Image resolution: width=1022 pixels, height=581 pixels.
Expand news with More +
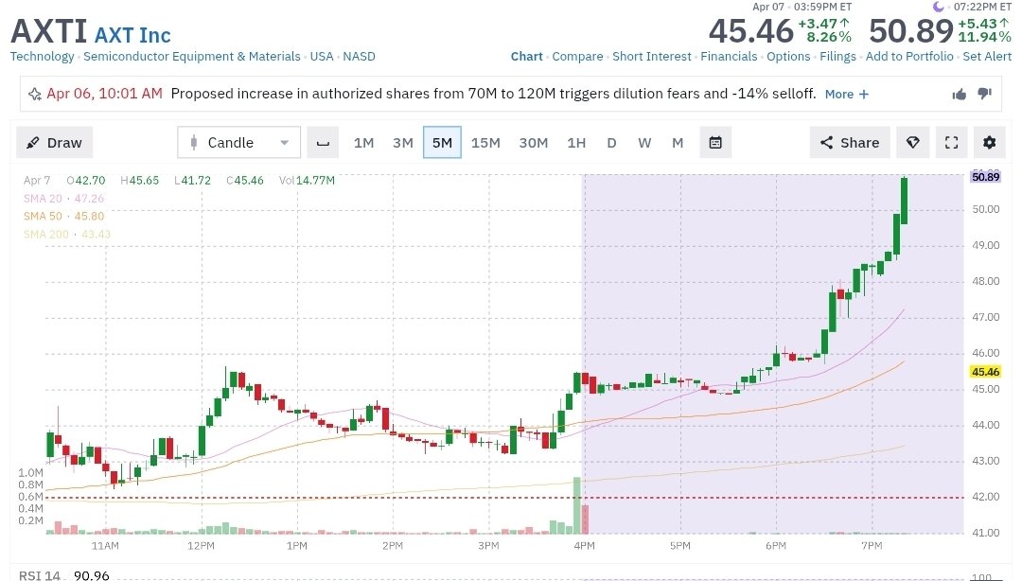[x=847, y=94]
